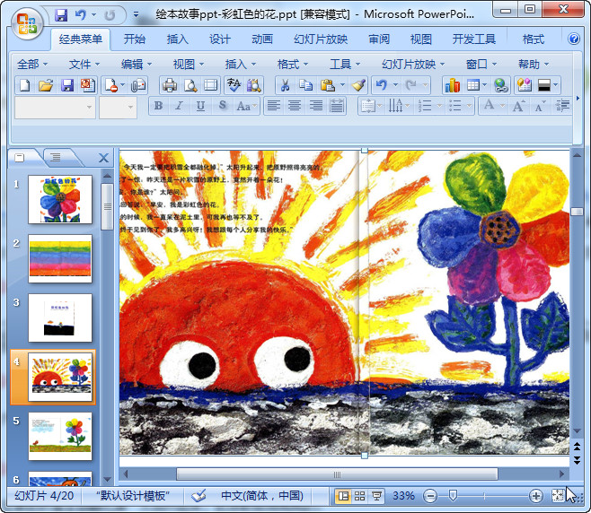Open the 设计 ribbon tab
Viewport: 591px width, 513px height.
pyautogui.click(x=220, y=39)
